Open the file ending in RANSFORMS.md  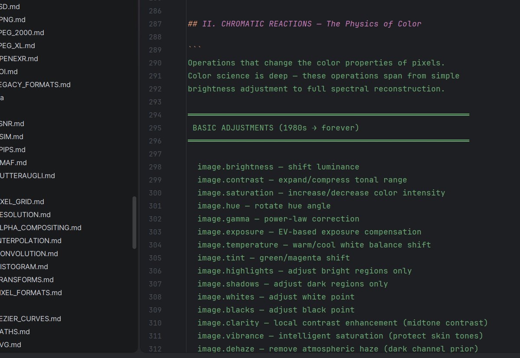tap(26, 280)
